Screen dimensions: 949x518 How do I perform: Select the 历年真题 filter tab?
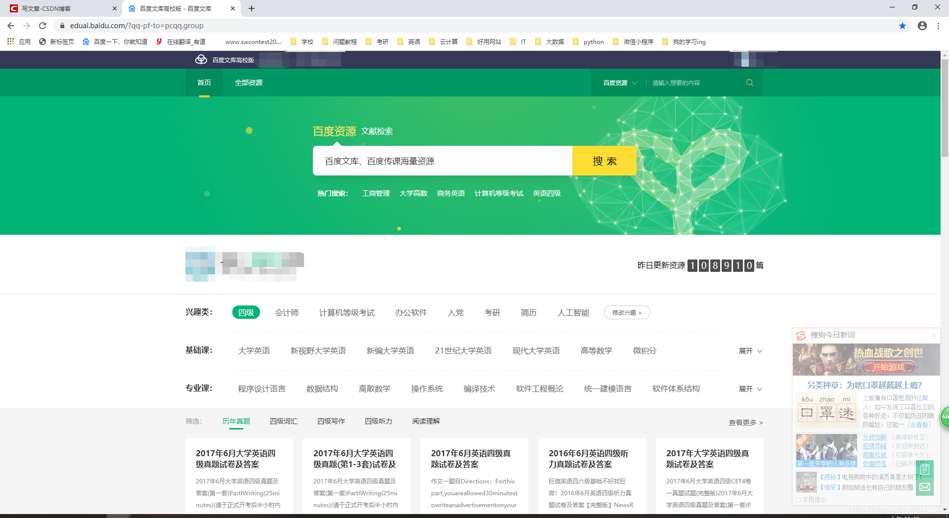click(x=236, y=421)
